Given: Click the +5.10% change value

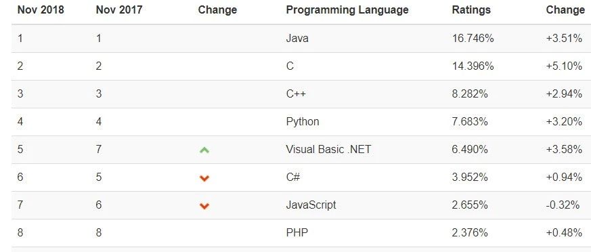Looking at the screenshot, I should coord(564,66).
